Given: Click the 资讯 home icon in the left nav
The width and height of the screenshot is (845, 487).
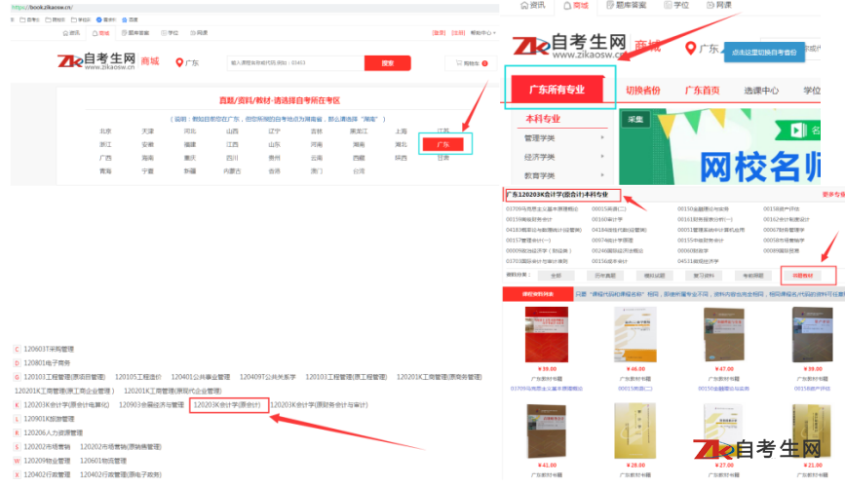Looking at the screenshot, I should click(70, 33).
